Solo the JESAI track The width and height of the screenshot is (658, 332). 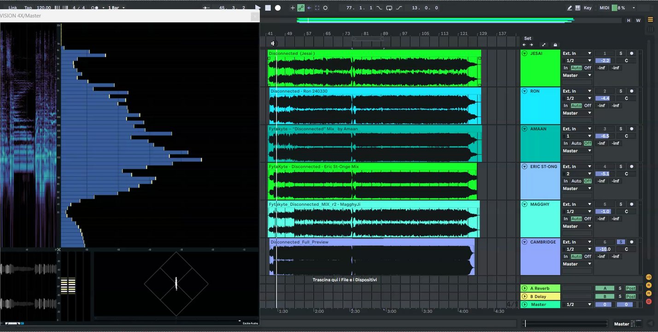(x=621, y=53)
